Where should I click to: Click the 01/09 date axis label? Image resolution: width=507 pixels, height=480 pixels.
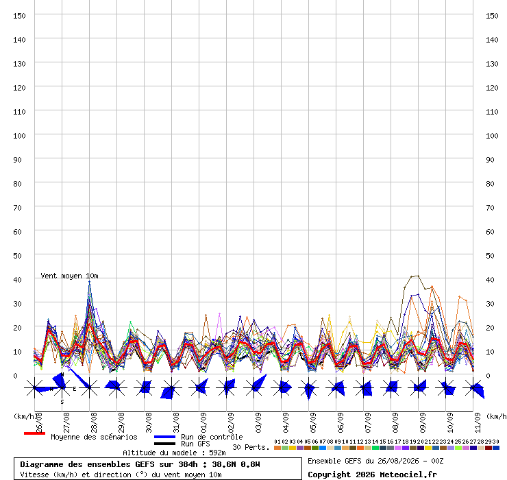pos(203,422)
